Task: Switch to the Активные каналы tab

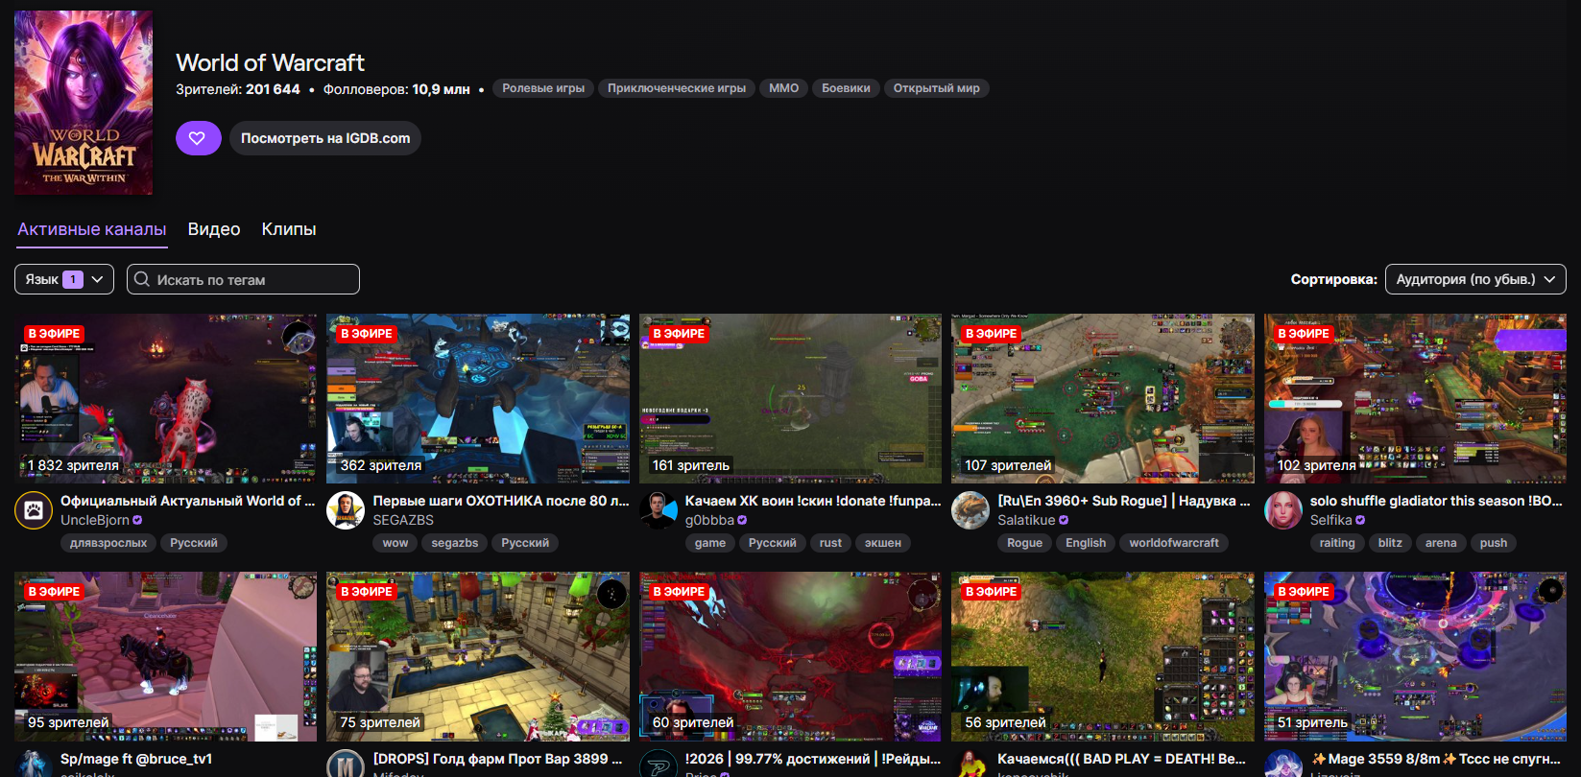Action: [92, 229]
